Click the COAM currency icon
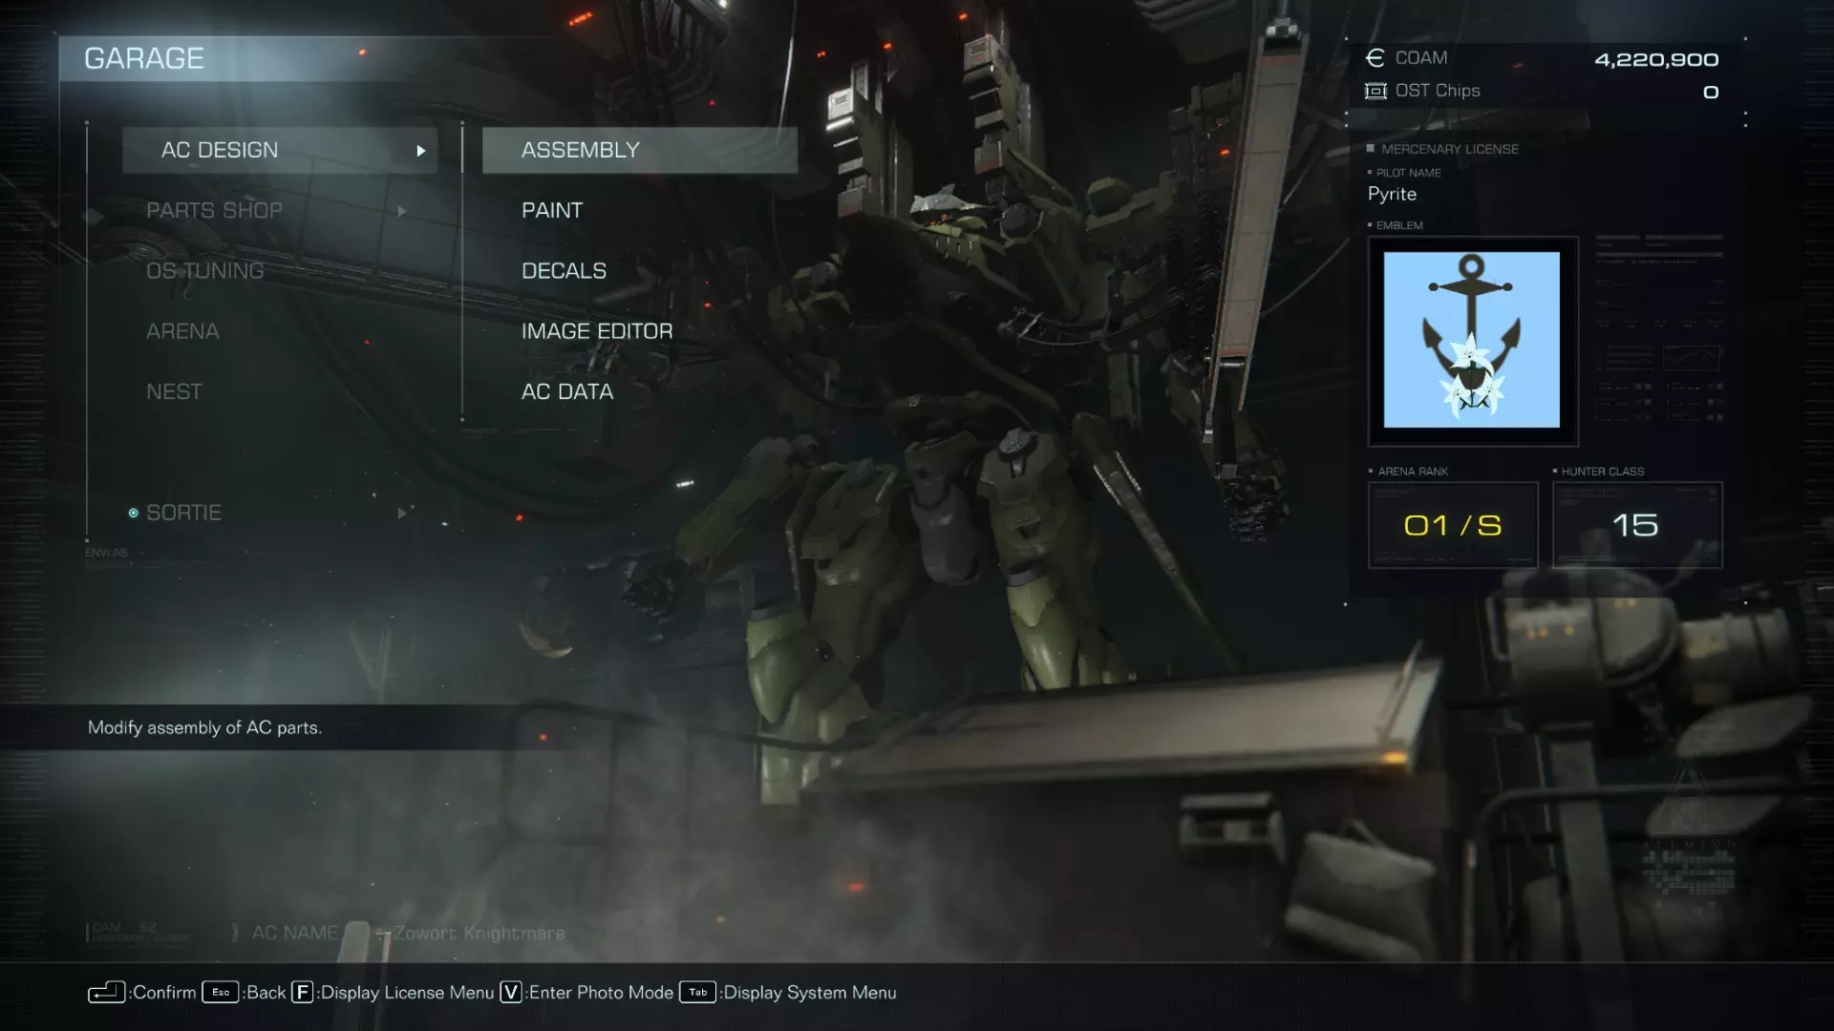1834x1031 pixels. click(1375, 58)
